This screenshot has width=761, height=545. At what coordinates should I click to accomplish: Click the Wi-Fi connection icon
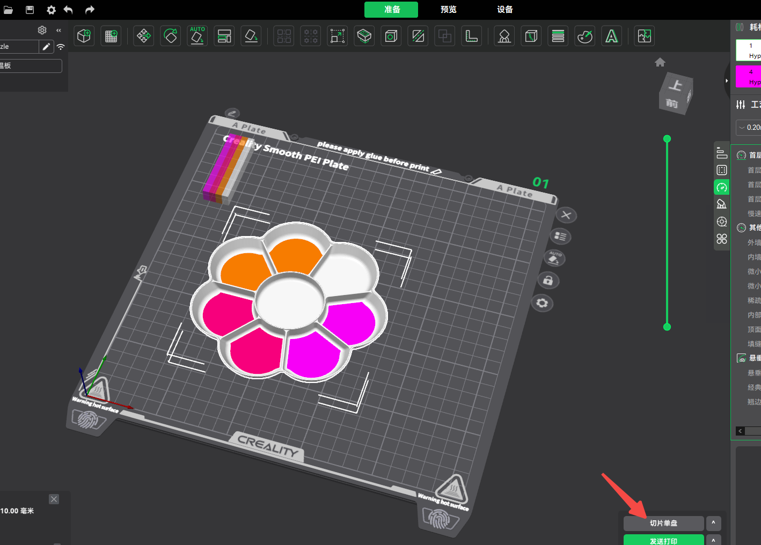(61, 47)
